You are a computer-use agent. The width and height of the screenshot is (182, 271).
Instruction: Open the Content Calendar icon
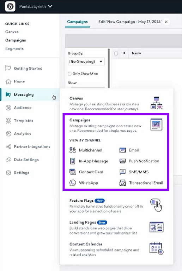coord(157,249)
